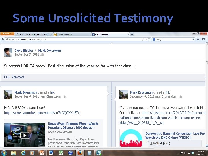This screenshot has width=208, height=156.
Task: Reload the page with the refresh icon
Action: point(149,39)
